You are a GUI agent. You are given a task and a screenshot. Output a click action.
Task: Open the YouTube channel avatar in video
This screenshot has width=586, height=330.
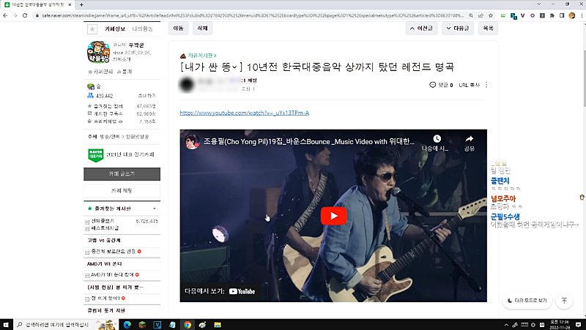(192, 140)
